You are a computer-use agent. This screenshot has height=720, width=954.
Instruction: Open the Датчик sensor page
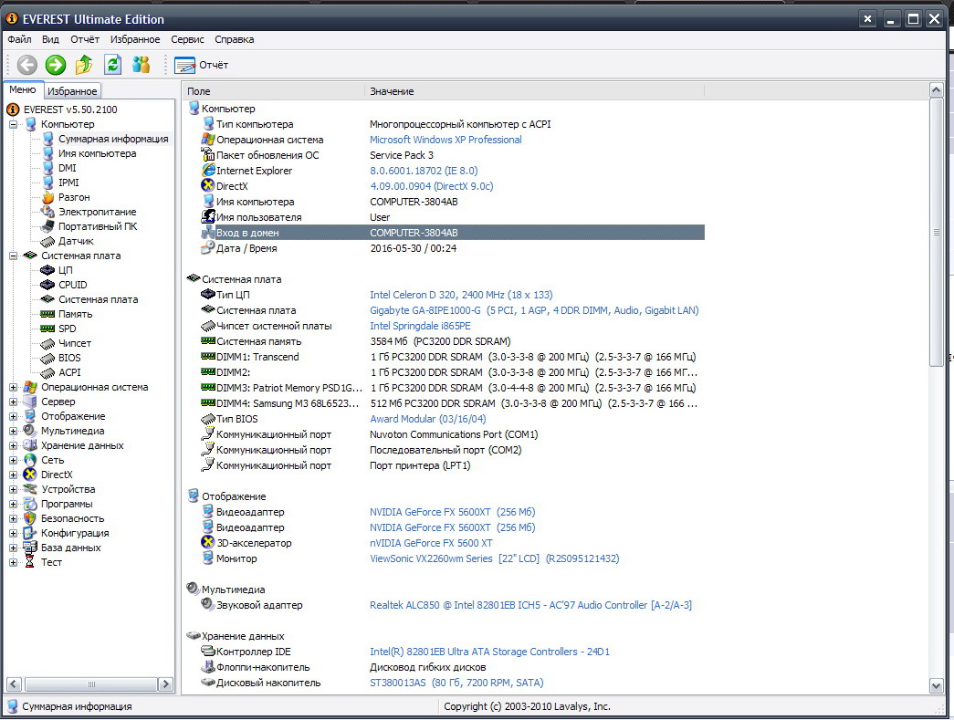(76, 241)
